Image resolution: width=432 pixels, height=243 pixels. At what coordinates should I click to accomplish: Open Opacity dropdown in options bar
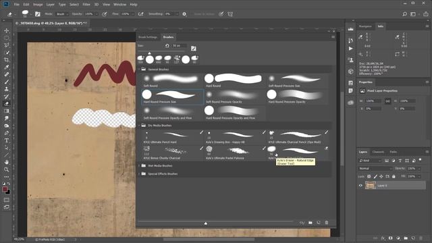coord(97,14)
